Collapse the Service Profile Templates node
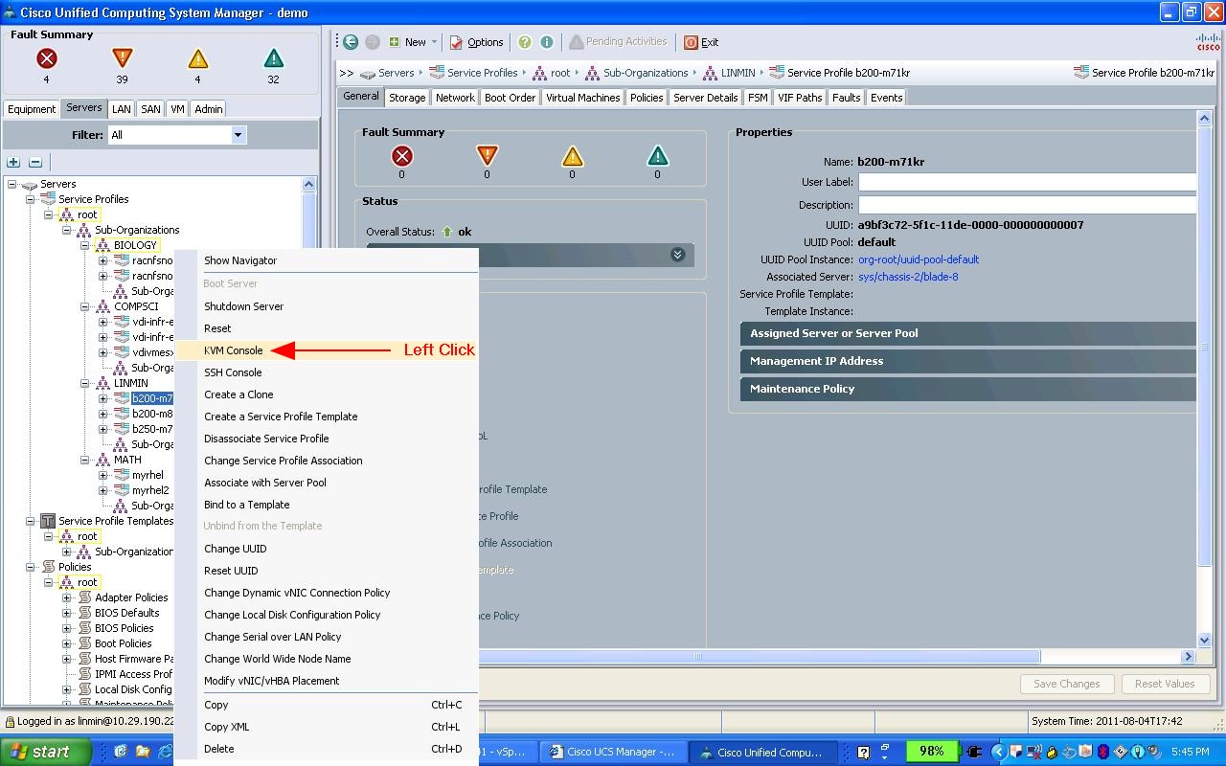Viewport: 1226px width, 766px height. tap(30, 521)
